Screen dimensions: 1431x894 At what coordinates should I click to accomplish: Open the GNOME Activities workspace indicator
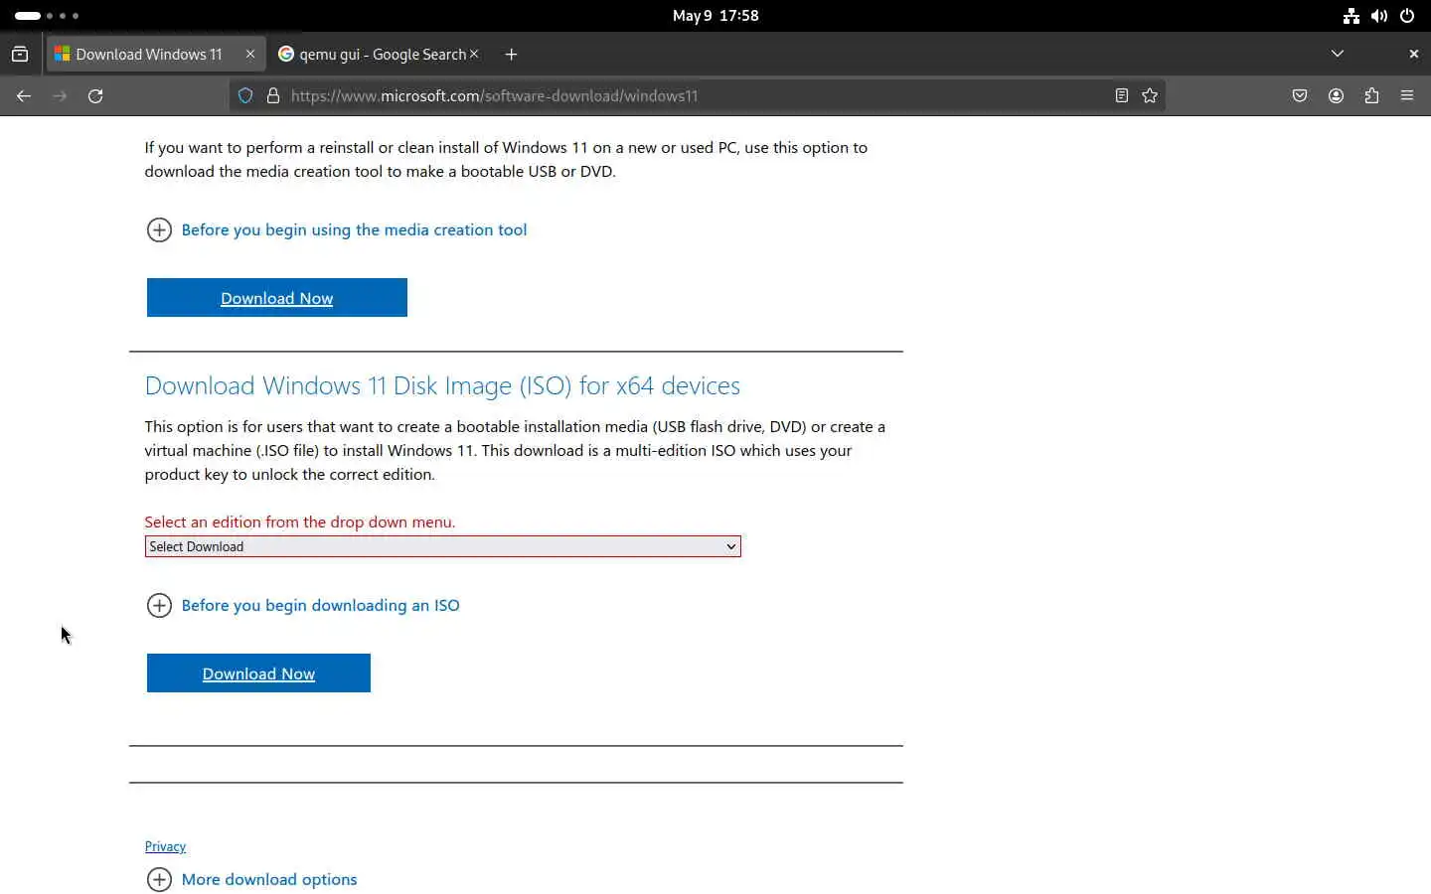(x=47, y=16)
